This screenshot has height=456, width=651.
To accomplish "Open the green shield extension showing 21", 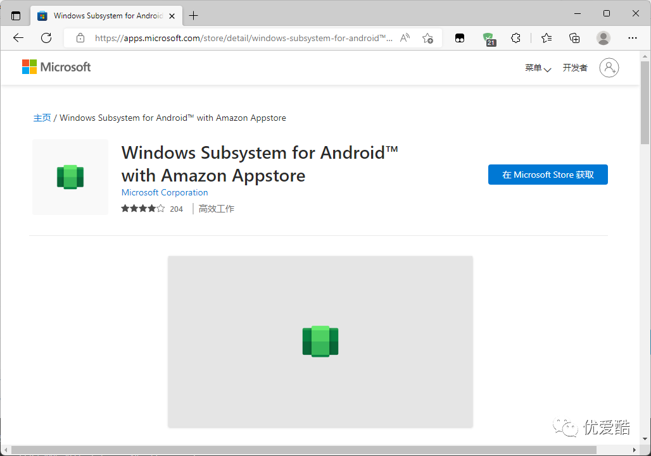I will (x=489, y=39).
